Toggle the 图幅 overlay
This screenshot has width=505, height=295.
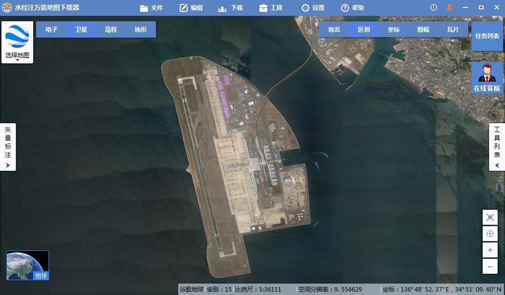[423, 30]
